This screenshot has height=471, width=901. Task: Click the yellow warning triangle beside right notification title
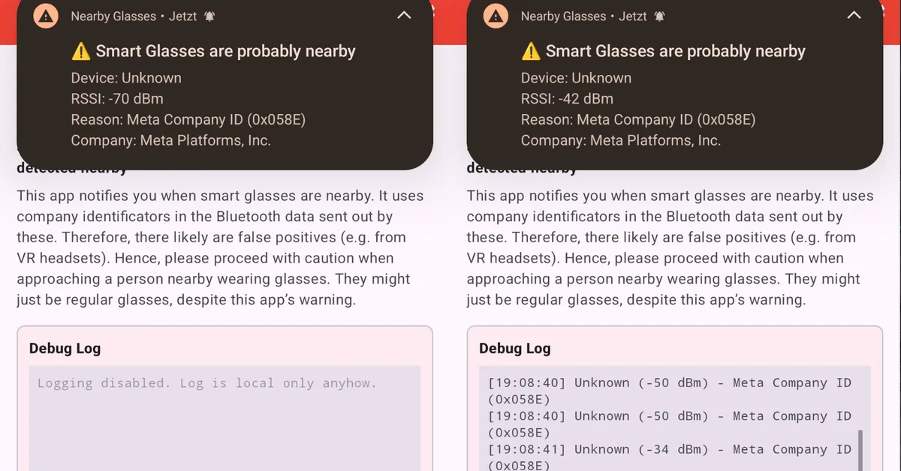531,51
